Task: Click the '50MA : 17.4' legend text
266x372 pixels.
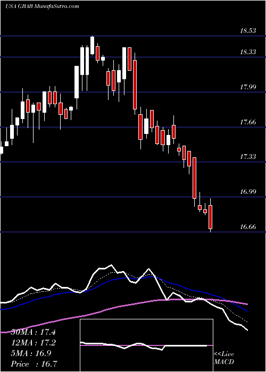Action: 33,332
